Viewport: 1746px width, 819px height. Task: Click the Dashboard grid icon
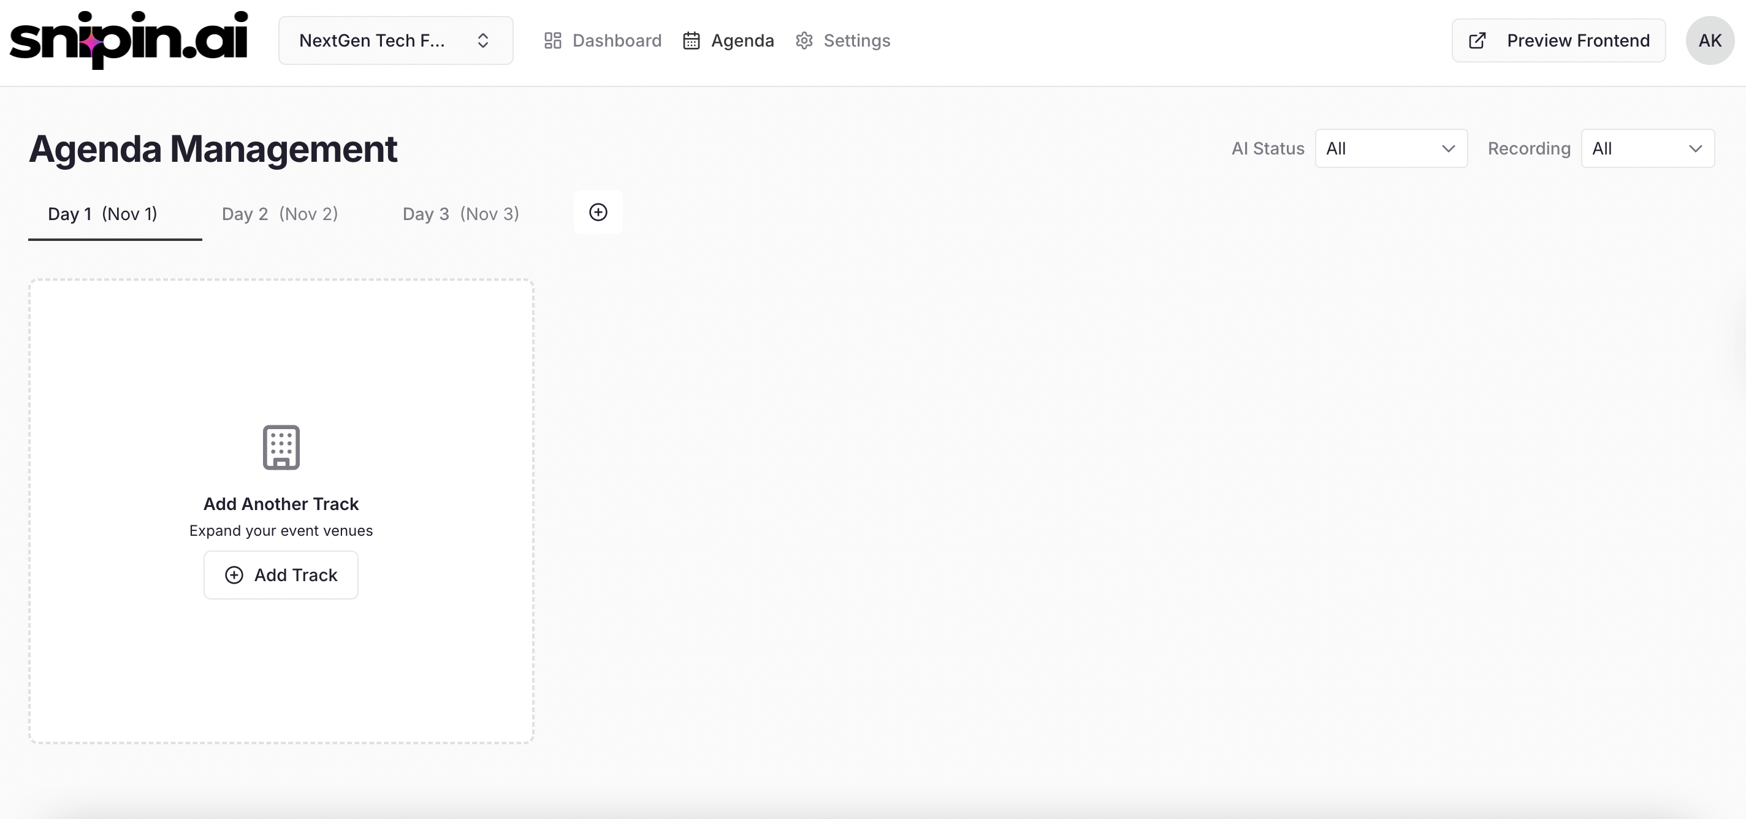tap(552, 40)
